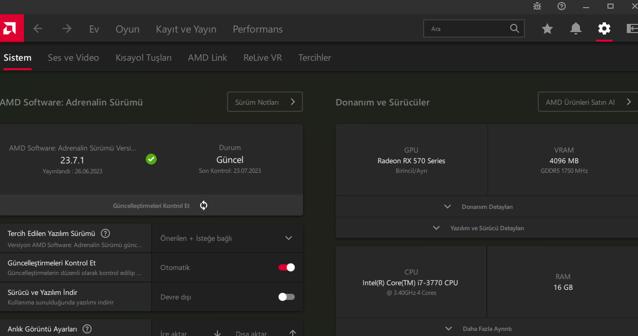Click the Sürüm Notları button
The image size is (638, 336).
pyautogui.click(x=265, y=102)
